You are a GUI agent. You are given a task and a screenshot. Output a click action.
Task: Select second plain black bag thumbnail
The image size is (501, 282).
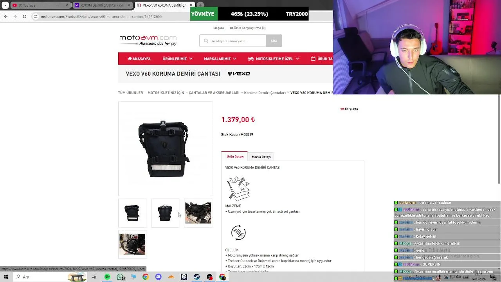(165, 213)
